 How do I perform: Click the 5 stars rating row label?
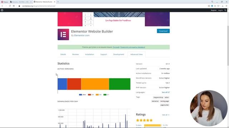138,125
